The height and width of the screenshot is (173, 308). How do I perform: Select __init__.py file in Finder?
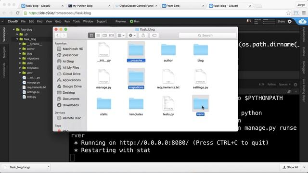coord(104,52)
